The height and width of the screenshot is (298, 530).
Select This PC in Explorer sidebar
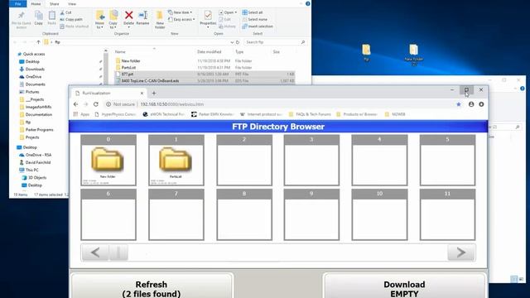point(29,170)
